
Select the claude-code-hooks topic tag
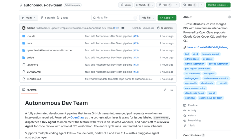coord(194,93)
